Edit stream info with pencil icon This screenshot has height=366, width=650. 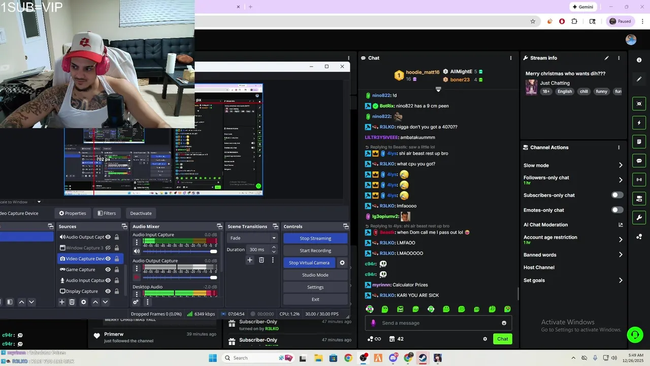click(606, 58)
